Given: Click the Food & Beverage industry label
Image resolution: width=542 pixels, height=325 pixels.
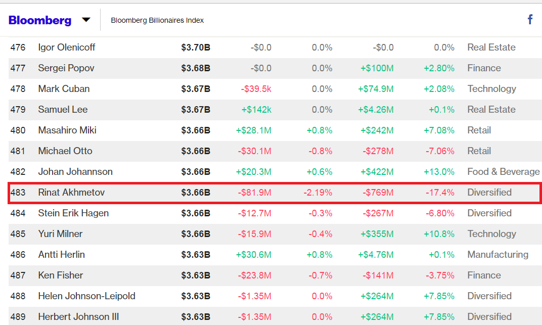Looking at the screenshot, I should (x=503, y=172).
